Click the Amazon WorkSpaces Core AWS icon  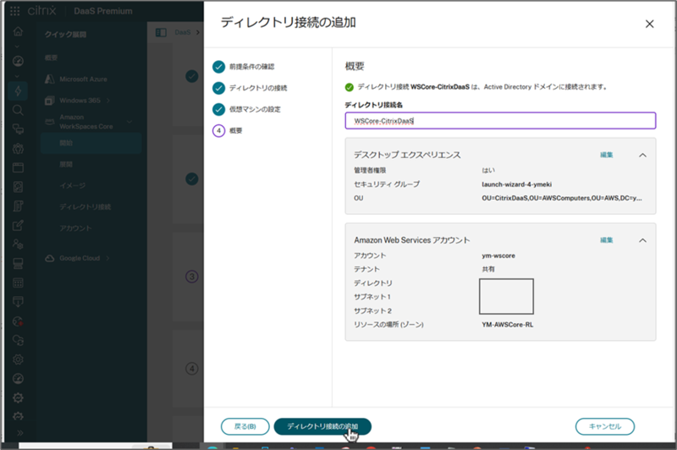[x=50, y=122]
